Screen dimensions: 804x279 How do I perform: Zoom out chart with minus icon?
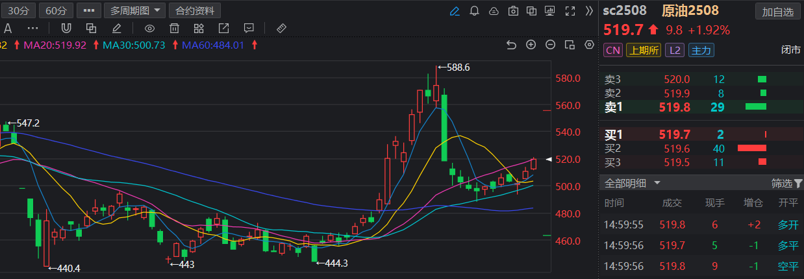coord(551,45)
